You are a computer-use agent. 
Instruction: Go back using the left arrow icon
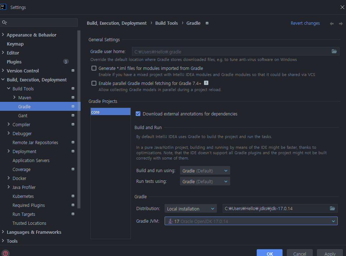pyautogui.click(x=332, y=24)
